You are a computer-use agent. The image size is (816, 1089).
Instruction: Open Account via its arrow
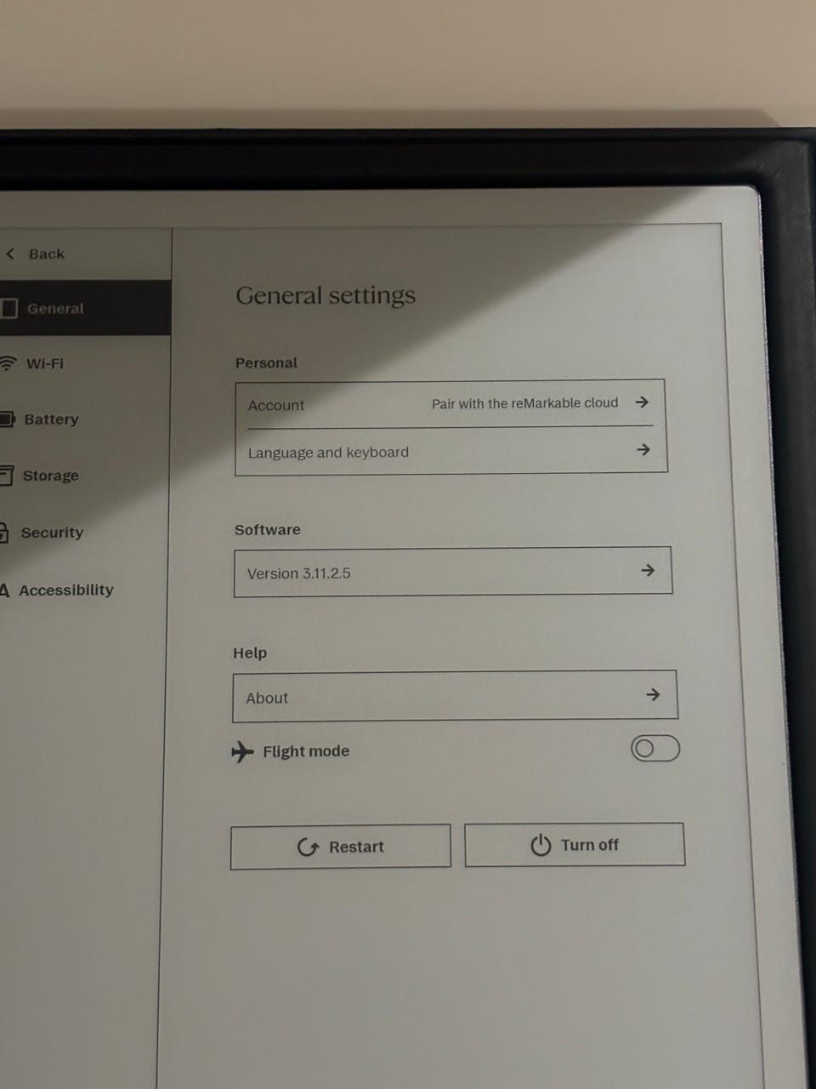click(643, 402)
